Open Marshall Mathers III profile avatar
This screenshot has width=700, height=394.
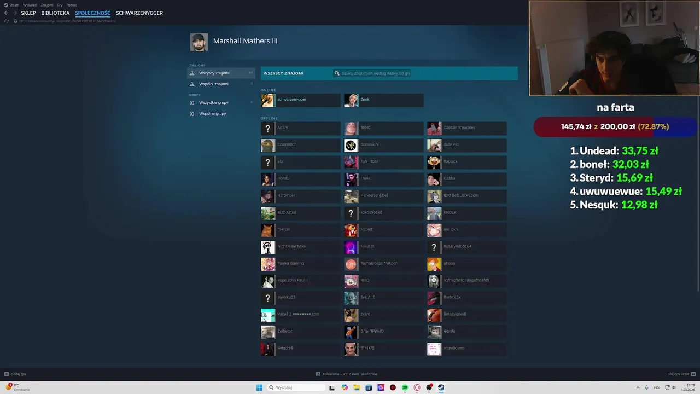[199, 42]
